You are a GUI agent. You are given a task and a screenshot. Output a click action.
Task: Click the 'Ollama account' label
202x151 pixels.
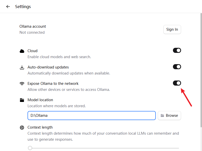pos(33,26)
